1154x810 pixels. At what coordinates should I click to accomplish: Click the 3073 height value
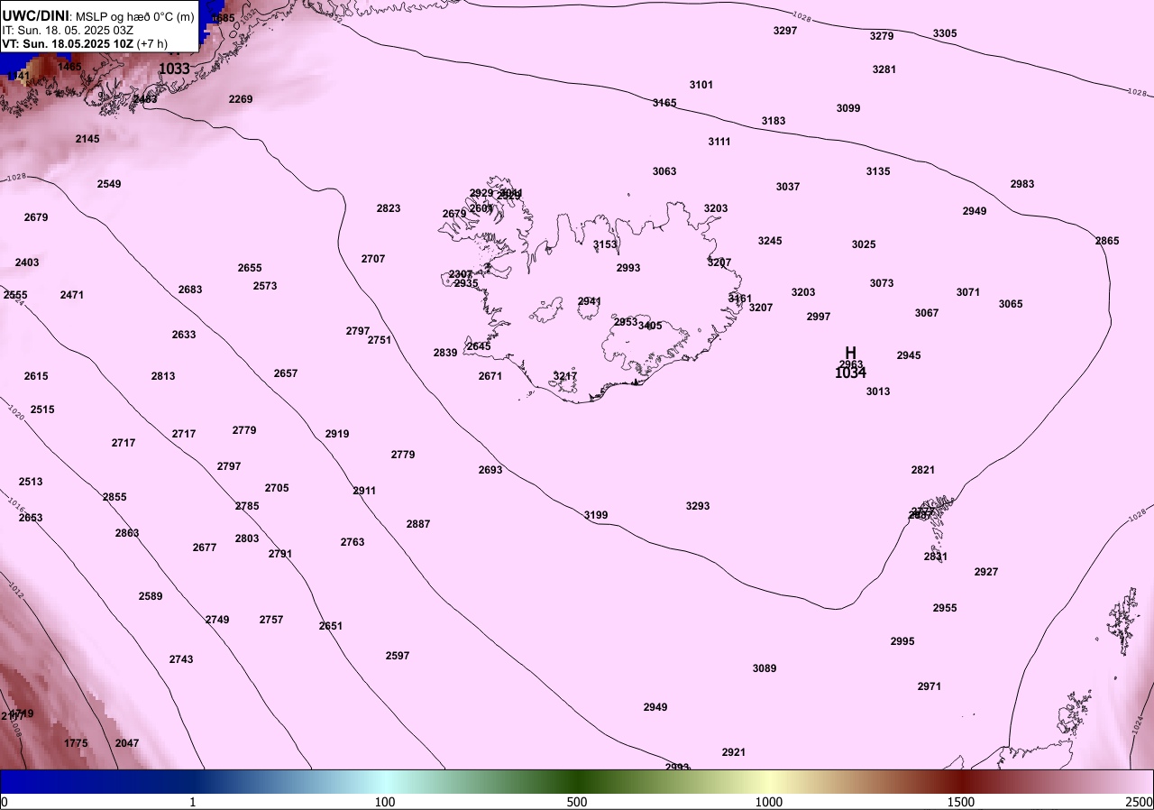pyautogui.click(x=882, y=283)
